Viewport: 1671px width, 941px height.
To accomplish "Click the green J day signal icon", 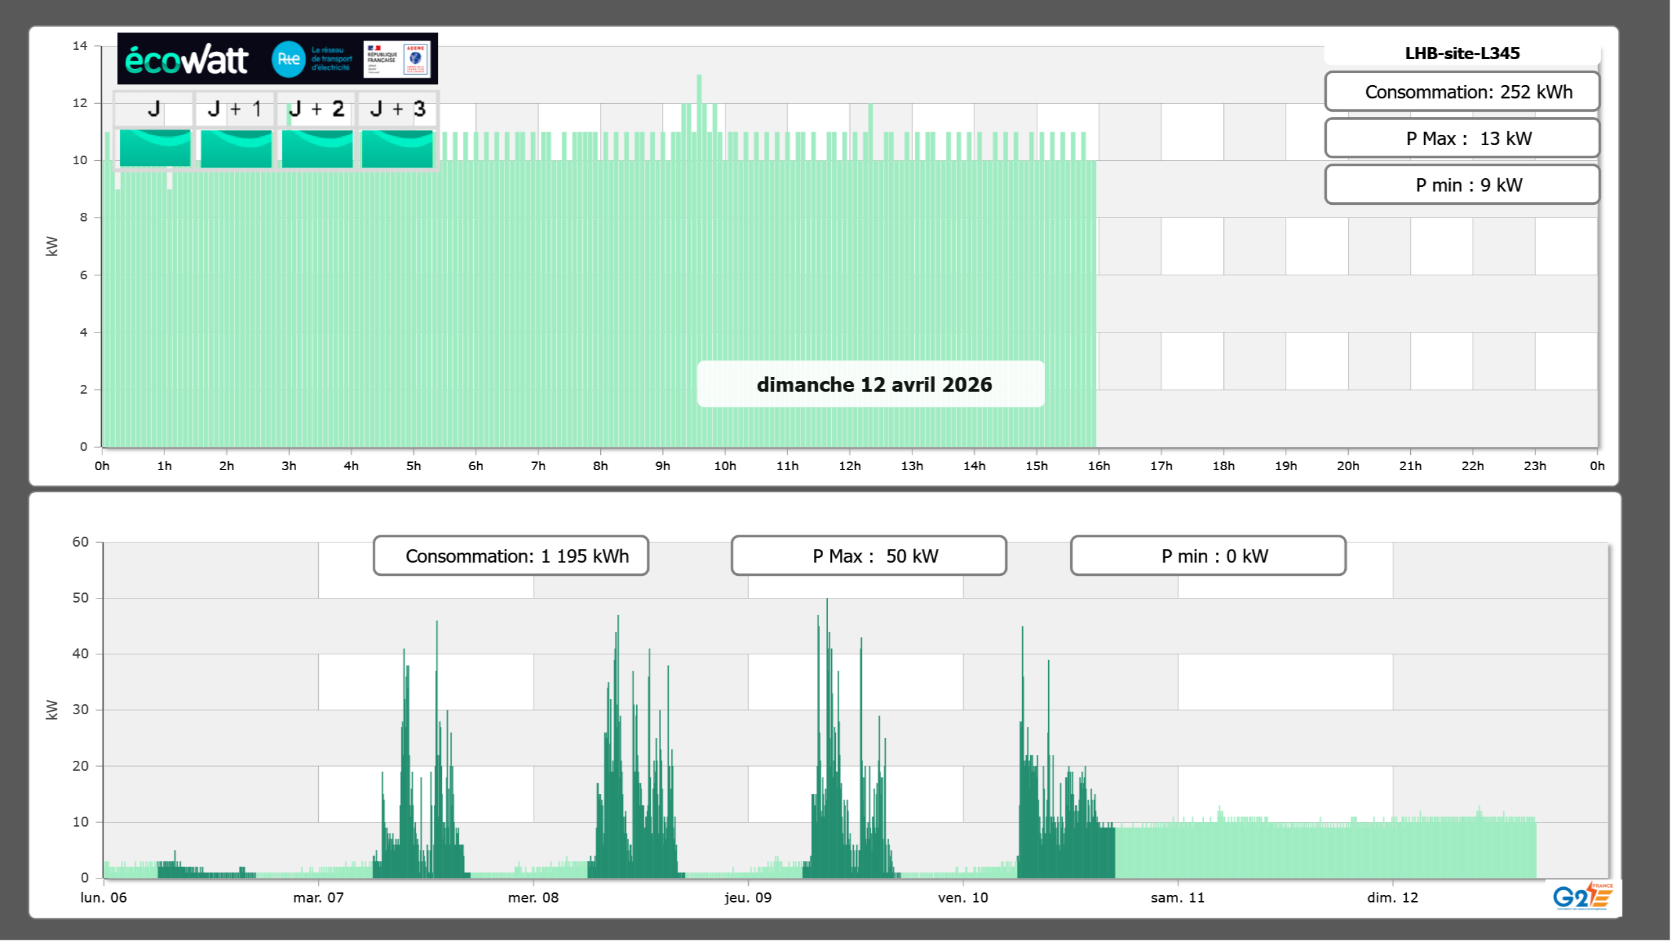I will point(155,148).
